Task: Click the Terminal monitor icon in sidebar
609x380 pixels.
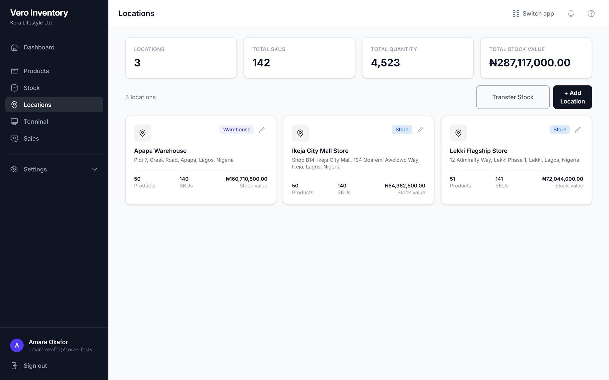Action: (x=14, y=122)
